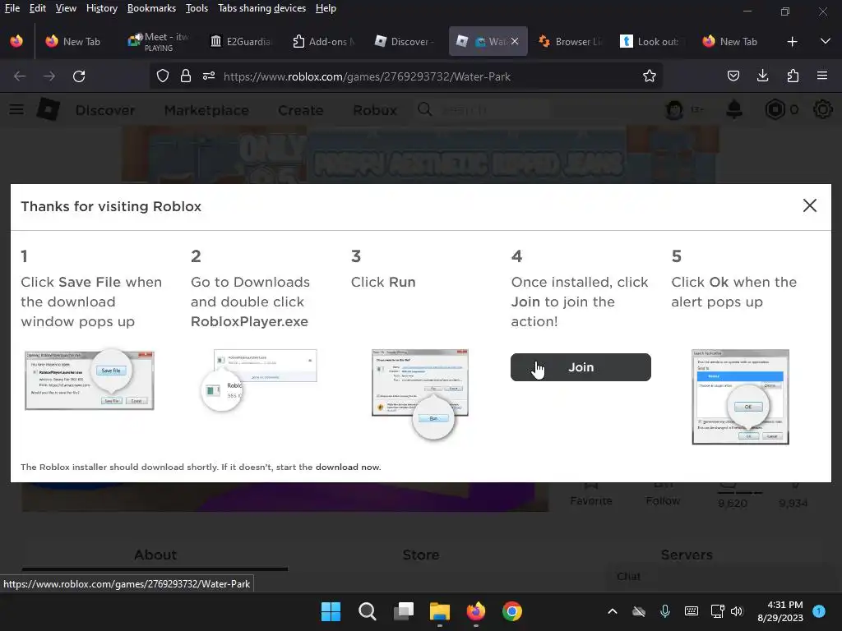This screenshot has height=631, width=842.
Task: Click the Roblox logo home icon
Action: [x=49, y=109]
